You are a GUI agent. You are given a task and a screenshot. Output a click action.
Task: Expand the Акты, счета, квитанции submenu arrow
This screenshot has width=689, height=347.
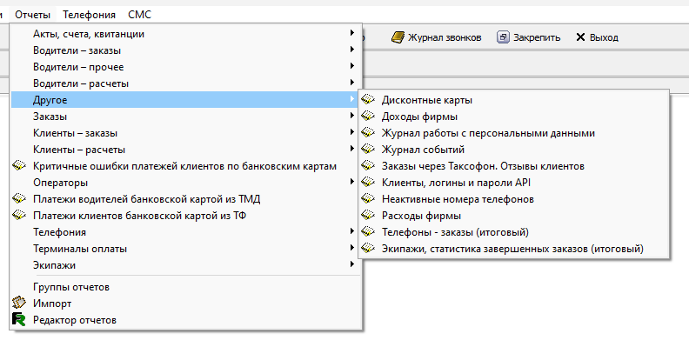click(352, 32)
